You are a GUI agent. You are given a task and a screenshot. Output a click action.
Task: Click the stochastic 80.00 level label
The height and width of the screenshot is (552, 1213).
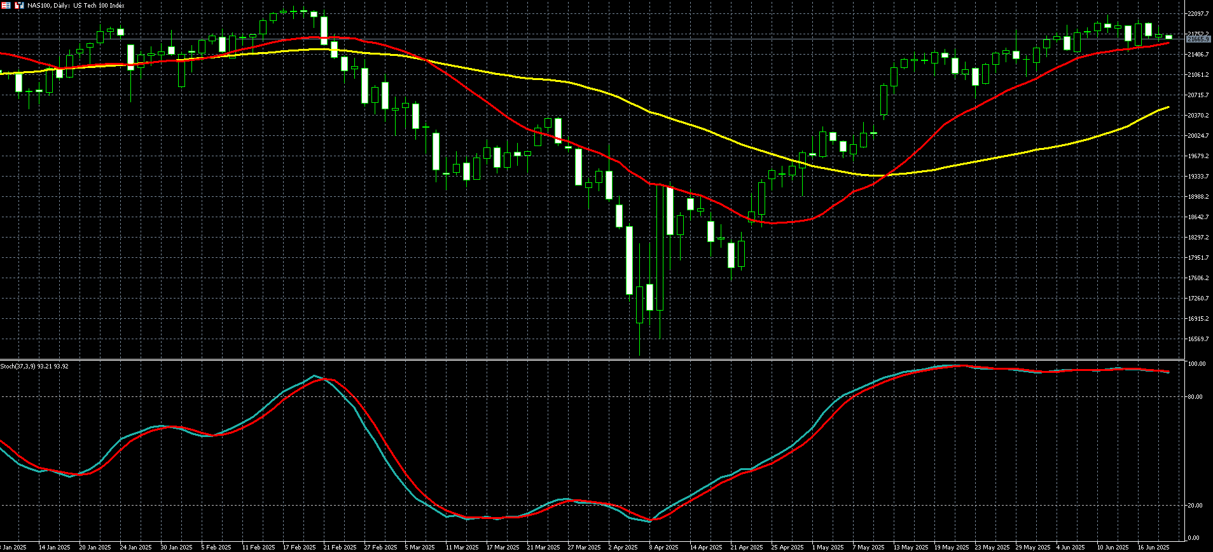(x=1195, y=396)
